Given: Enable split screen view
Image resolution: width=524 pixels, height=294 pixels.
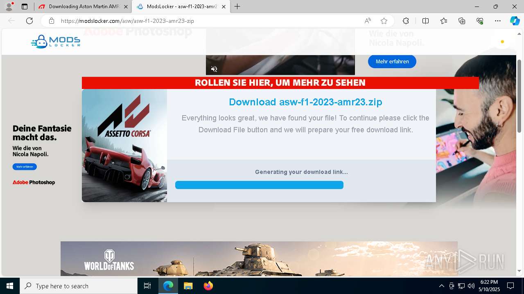Looking at the screenshot, I should click(x=425, y=21).
